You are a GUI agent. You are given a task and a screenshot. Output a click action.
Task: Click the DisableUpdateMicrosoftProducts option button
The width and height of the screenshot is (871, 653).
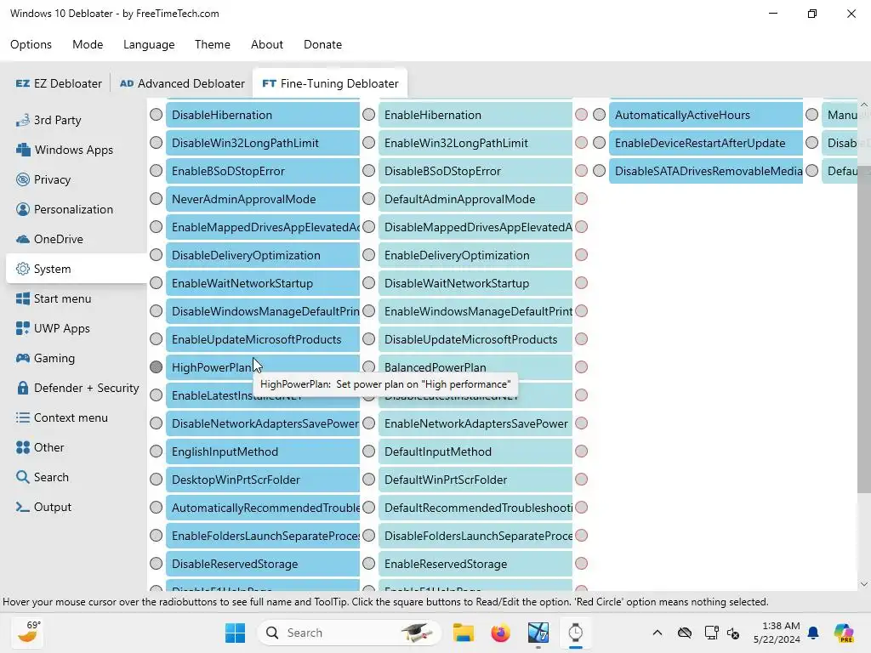(x=475, y=339)
